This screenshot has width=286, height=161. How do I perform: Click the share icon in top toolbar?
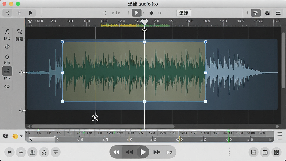7,13
